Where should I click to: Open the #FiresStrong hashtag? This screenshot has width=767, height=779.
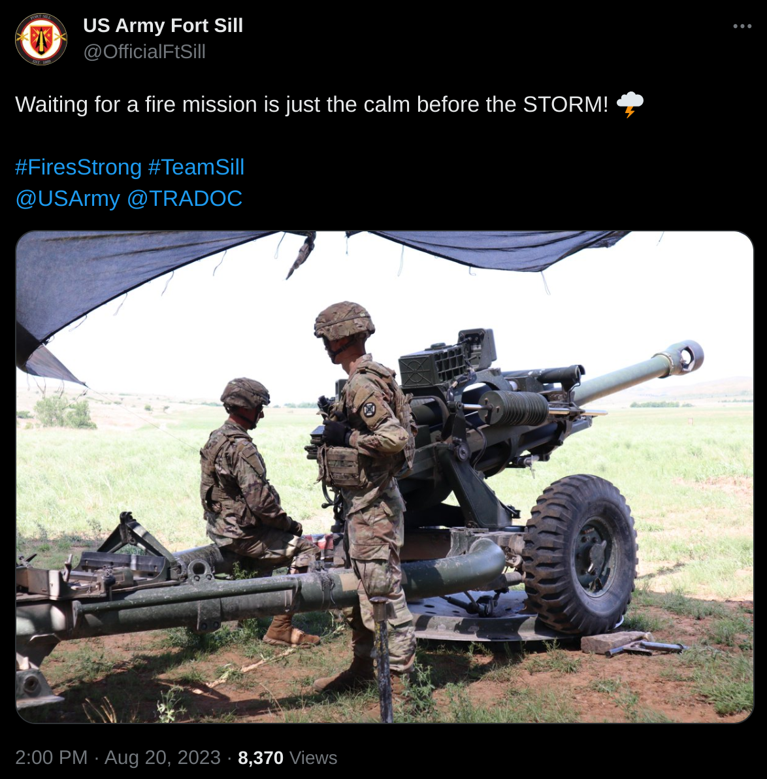78,167
